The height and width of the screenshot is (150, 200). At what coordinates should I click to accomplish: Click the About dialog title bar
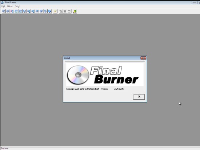(x=102, y=58)
